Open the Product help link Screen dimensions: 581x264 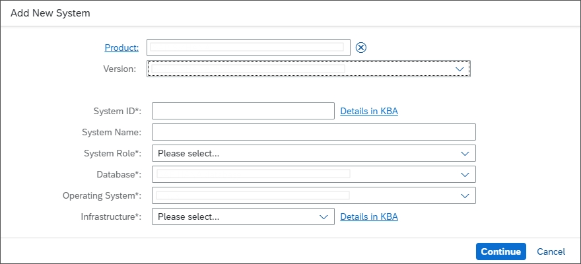(121, 48)
